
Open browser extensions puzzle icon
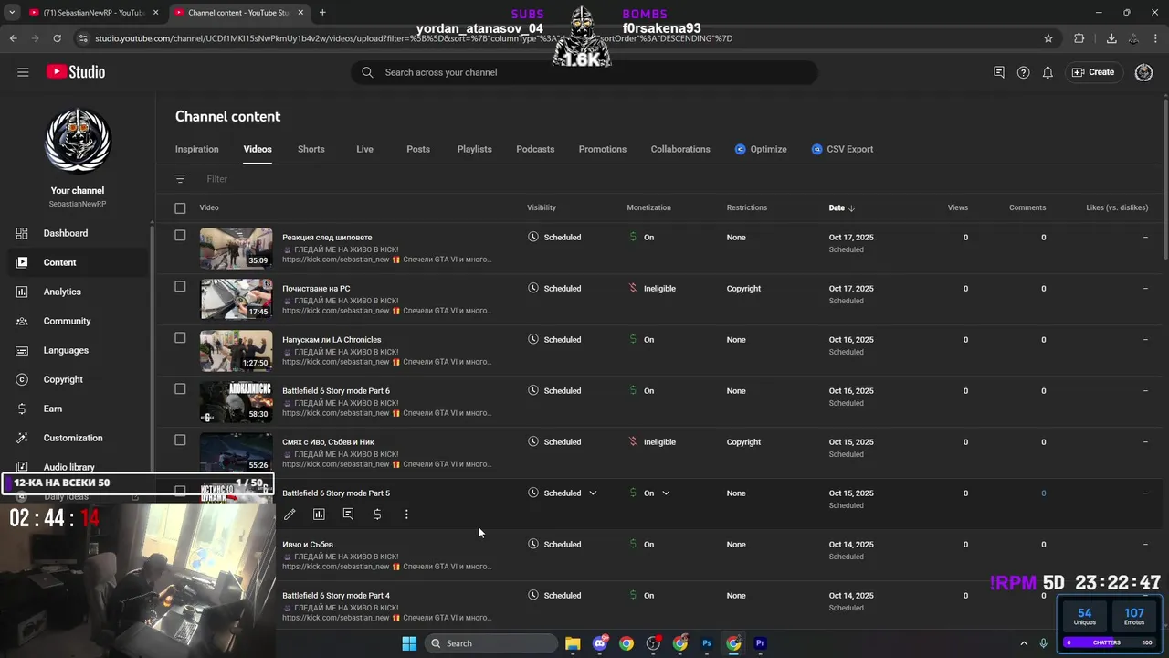[x=1079, y=38]
